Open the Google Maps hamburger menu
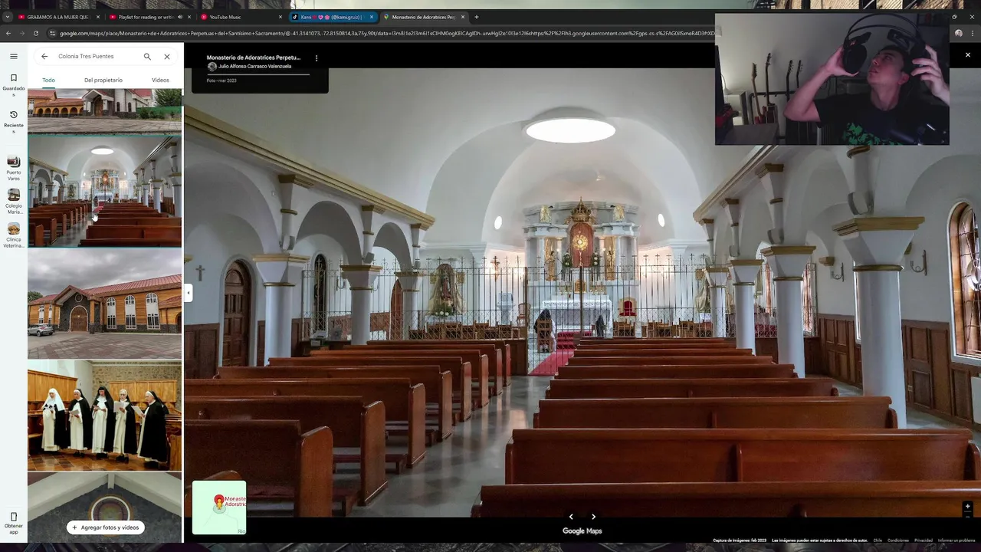This screenshot has height=552, width=981. pyautogui.click(x=13, y=56)
